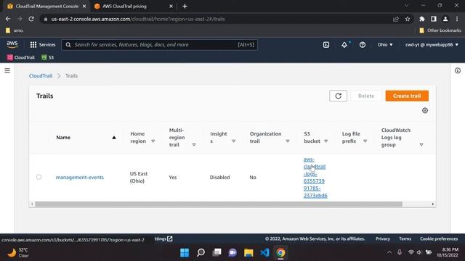Viewport: 465px width, 261px height.
Task: Open Visual Studio Code from taskbar
Action: pos(264,252)
